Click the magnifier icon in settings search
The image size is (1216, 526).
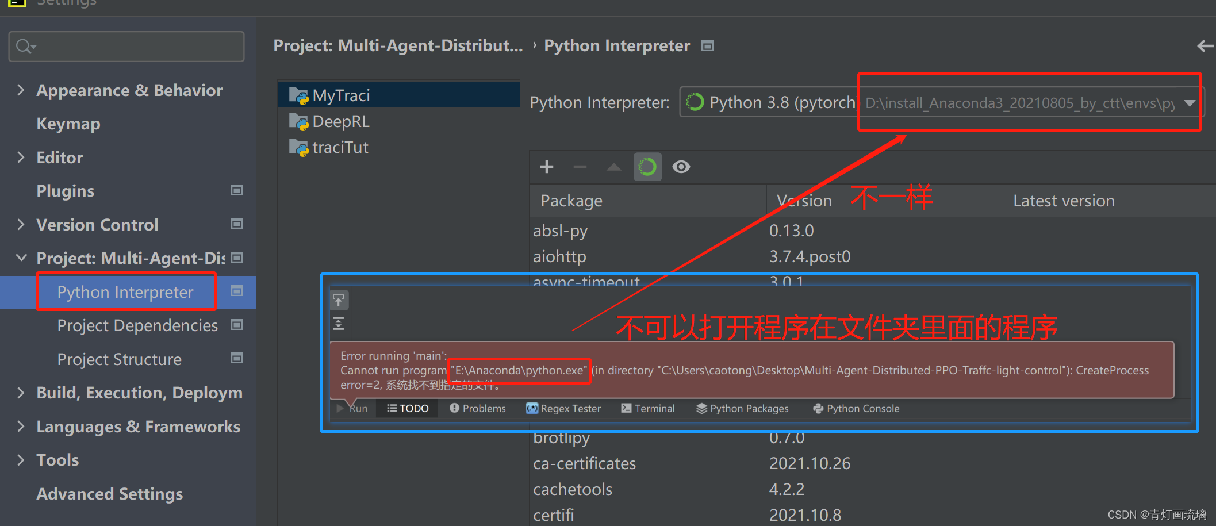pos(24,46)
